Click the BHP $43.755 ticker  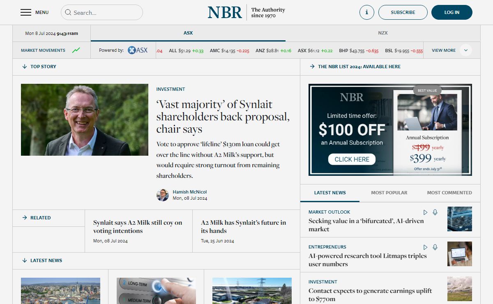tap(359, 51)
